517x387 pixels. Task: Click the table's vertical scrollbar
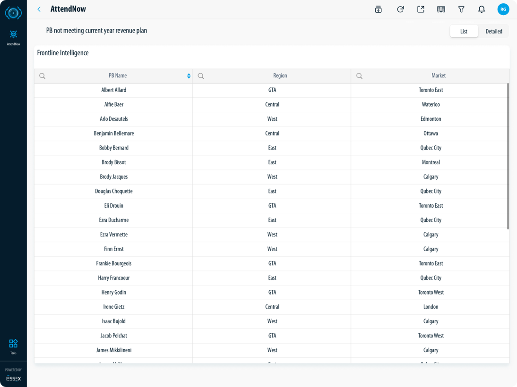pyautogui.click(x=508, y=156)
